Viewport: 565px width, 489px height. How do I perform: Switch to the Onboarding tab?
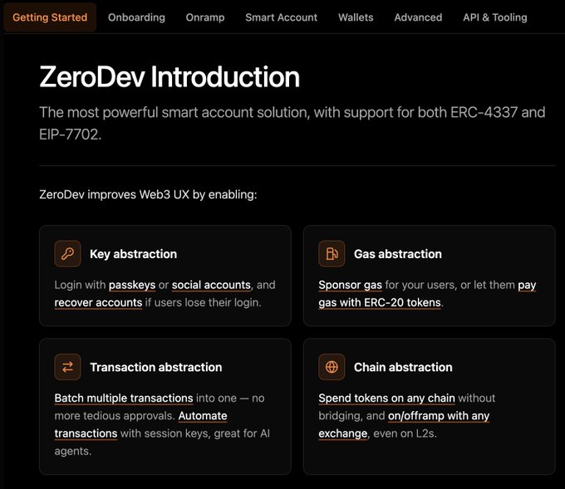tap(136, 17)
